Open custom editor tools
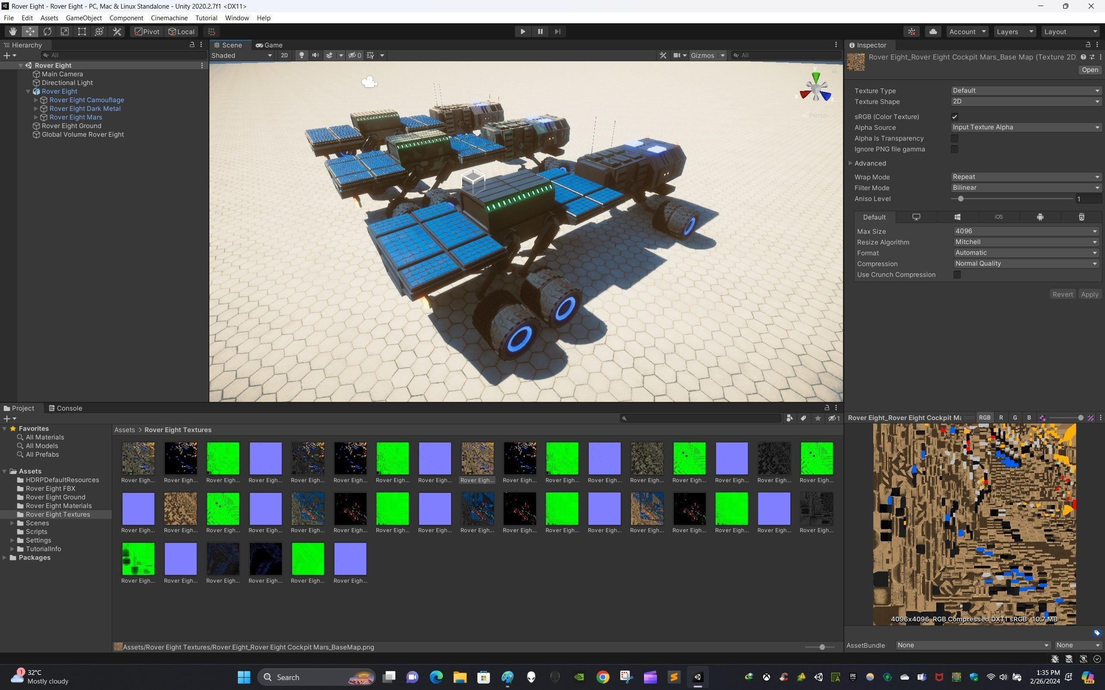This screenshot has width=1105, height=690. (x=117, y=31)
